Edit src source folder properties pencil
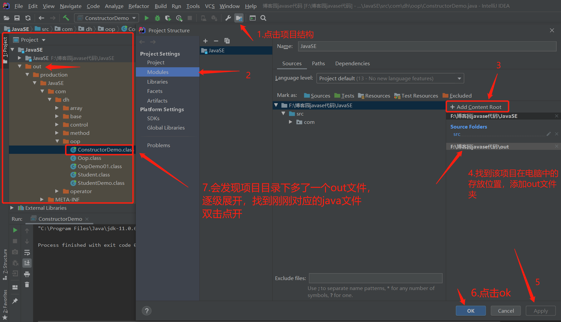This screenshot has width=561, height=322. pyautogui.click(x=549, y=134)
